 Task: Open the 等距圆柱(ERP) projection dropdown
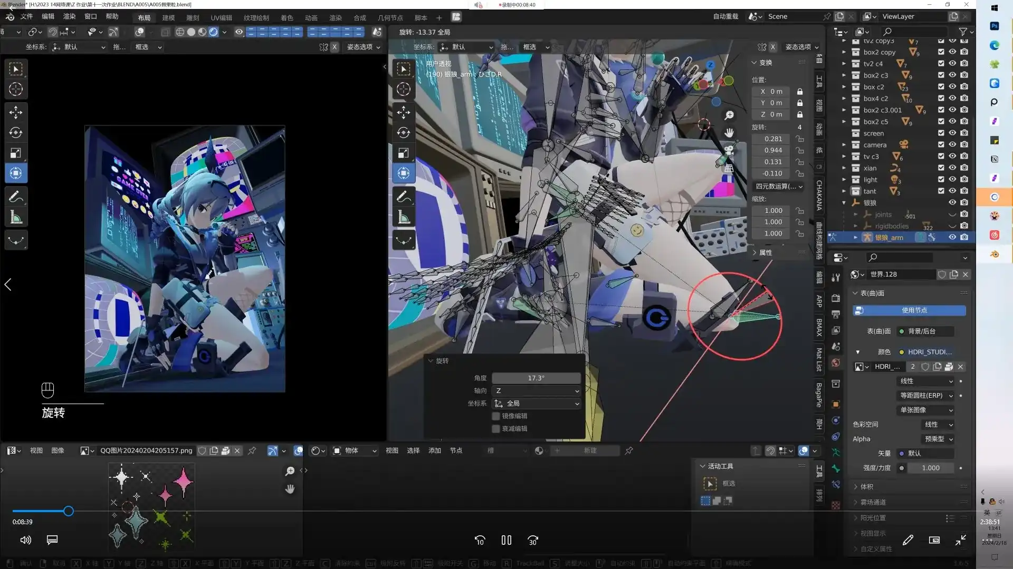click(926, 396)
